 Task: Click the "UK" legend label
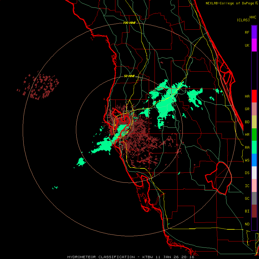pyautogui.click(x=247, y=45)
